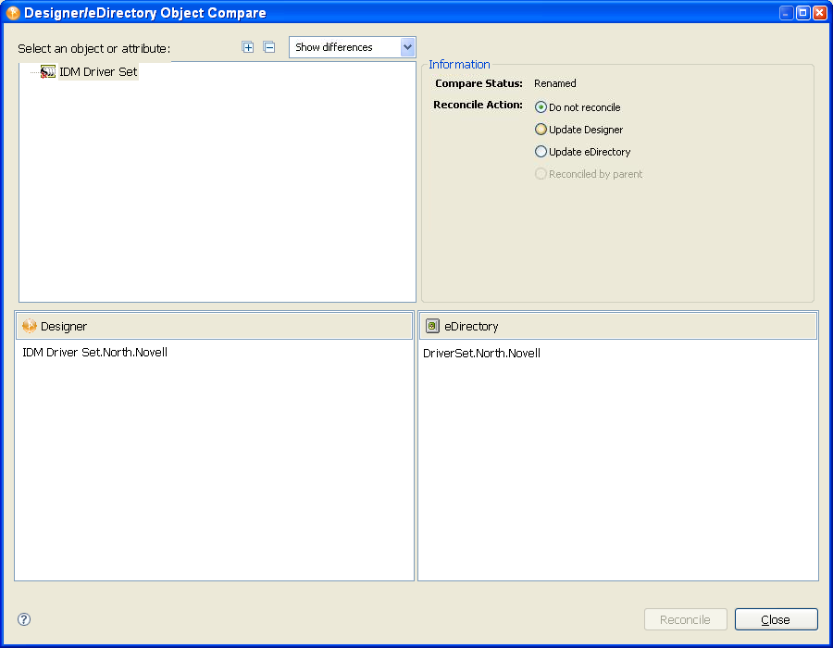
Task: Close the window with the X button
Action: pos(820,13)
